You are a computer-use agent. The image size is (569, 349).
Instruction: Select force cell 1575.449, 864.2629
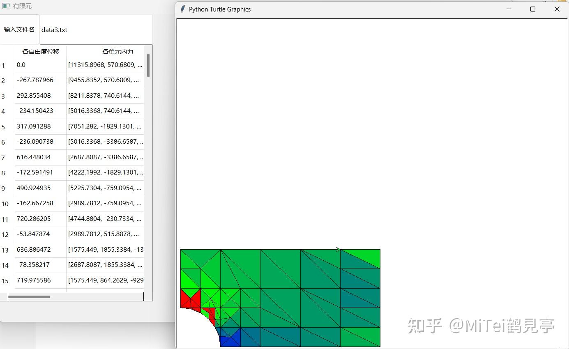[x=105, y=280]
